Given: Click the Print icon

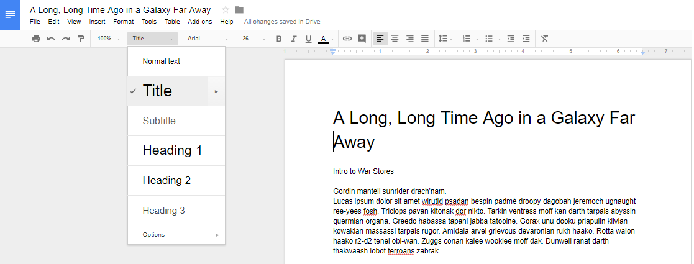Looking at the screenshot, I should (x=36, y=39).
